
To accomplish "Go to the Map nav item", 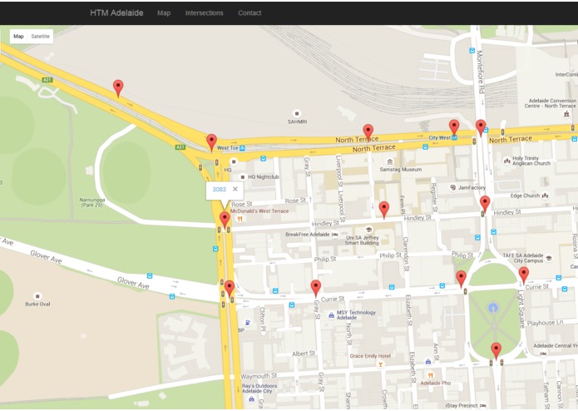I will point(164,13).
